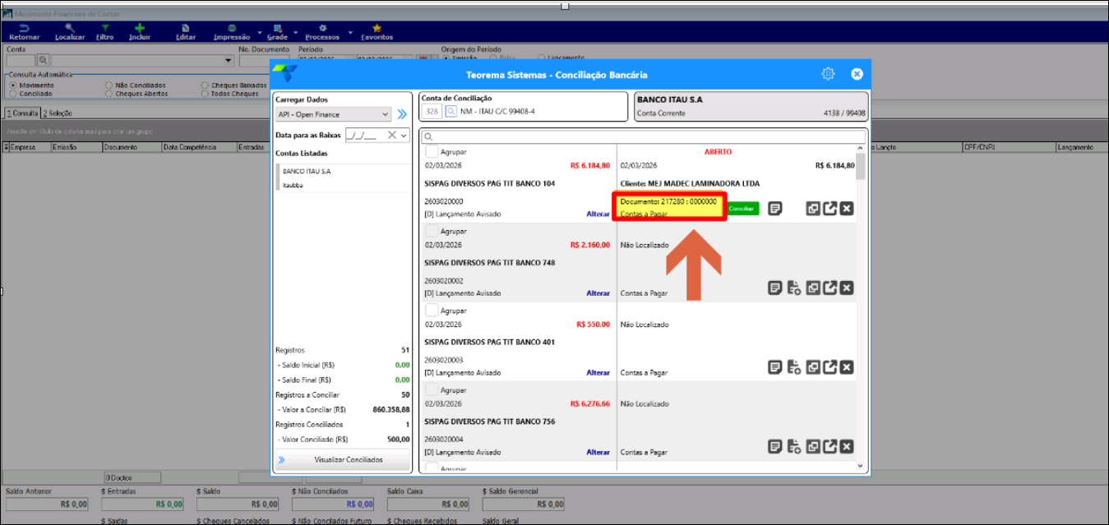This screenshot has width=1109, height=525.
Task: Click the copy icon on first record
Action: point(813,209)
